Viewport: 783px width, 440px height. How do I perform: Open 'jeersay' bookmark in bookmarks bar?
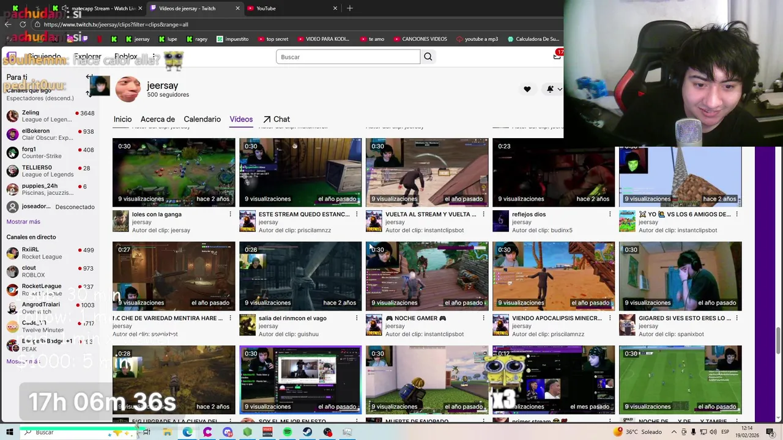[x=138, y=39]
